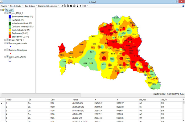The width and height of the screenshot is (185, 122).
Task: Click the icon at toolbar far right
Action: click(x=183, y=6)
